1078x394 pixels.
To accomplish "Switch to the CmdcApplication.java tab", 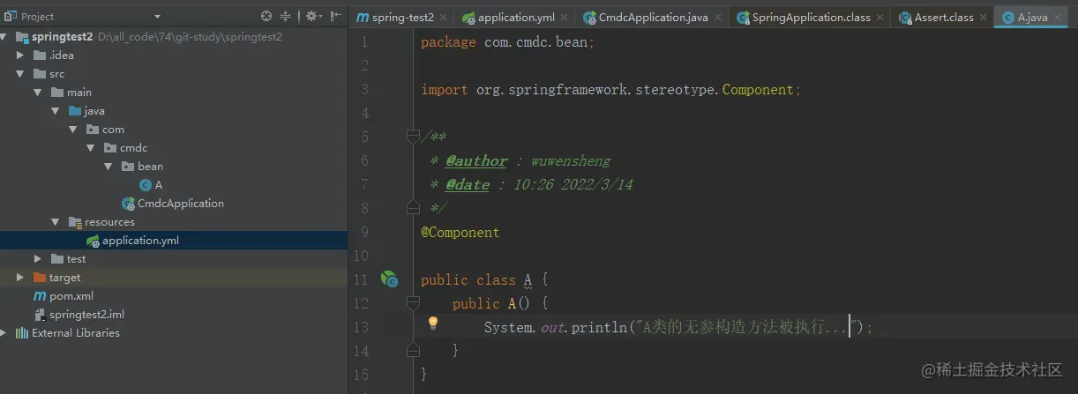I will pos(654,17).
